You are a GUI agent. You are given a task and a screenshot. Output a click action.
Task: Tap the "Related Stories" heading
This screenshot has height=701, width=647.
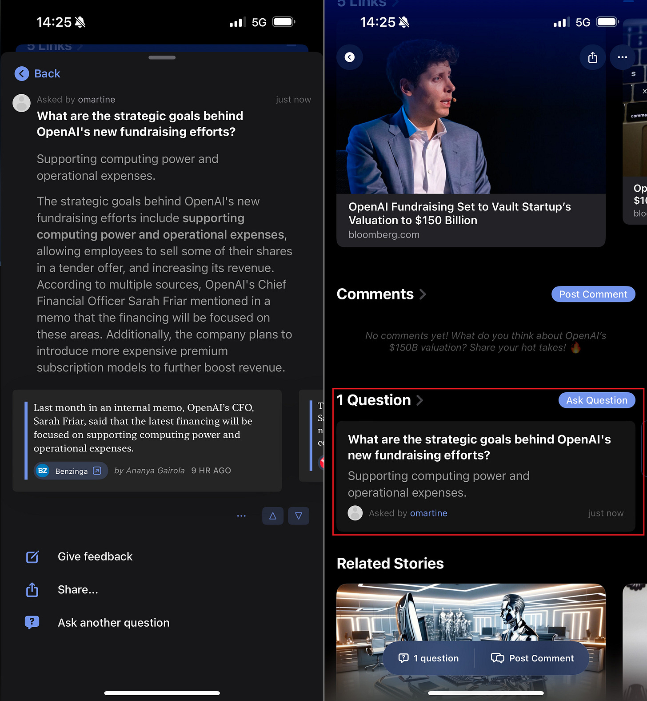point(390,564)
